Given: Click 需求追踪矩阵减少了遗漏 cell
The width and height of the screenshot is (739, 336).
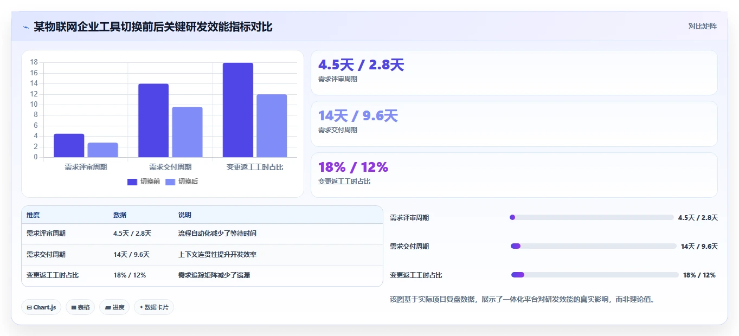Looking at the screenshot, I should tap(214, 275).
